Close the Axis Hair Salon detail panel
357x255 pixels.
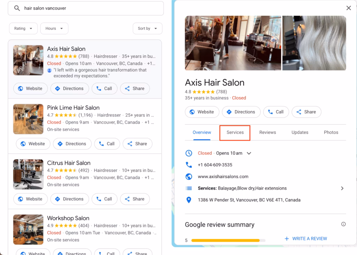pos(349,8)
